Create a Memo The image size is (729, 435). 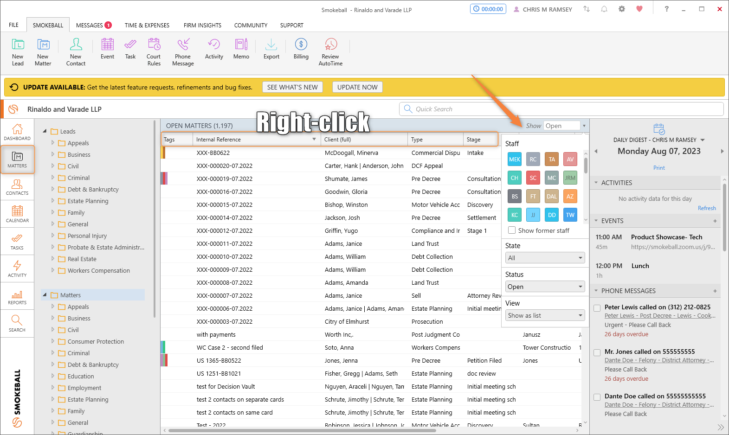pyautogui.click(x=241, y=49)
